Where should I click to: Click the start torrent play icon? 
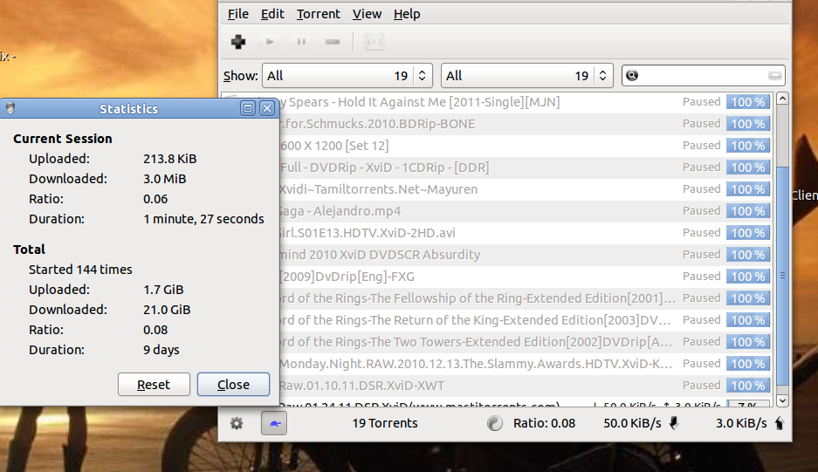270,42
